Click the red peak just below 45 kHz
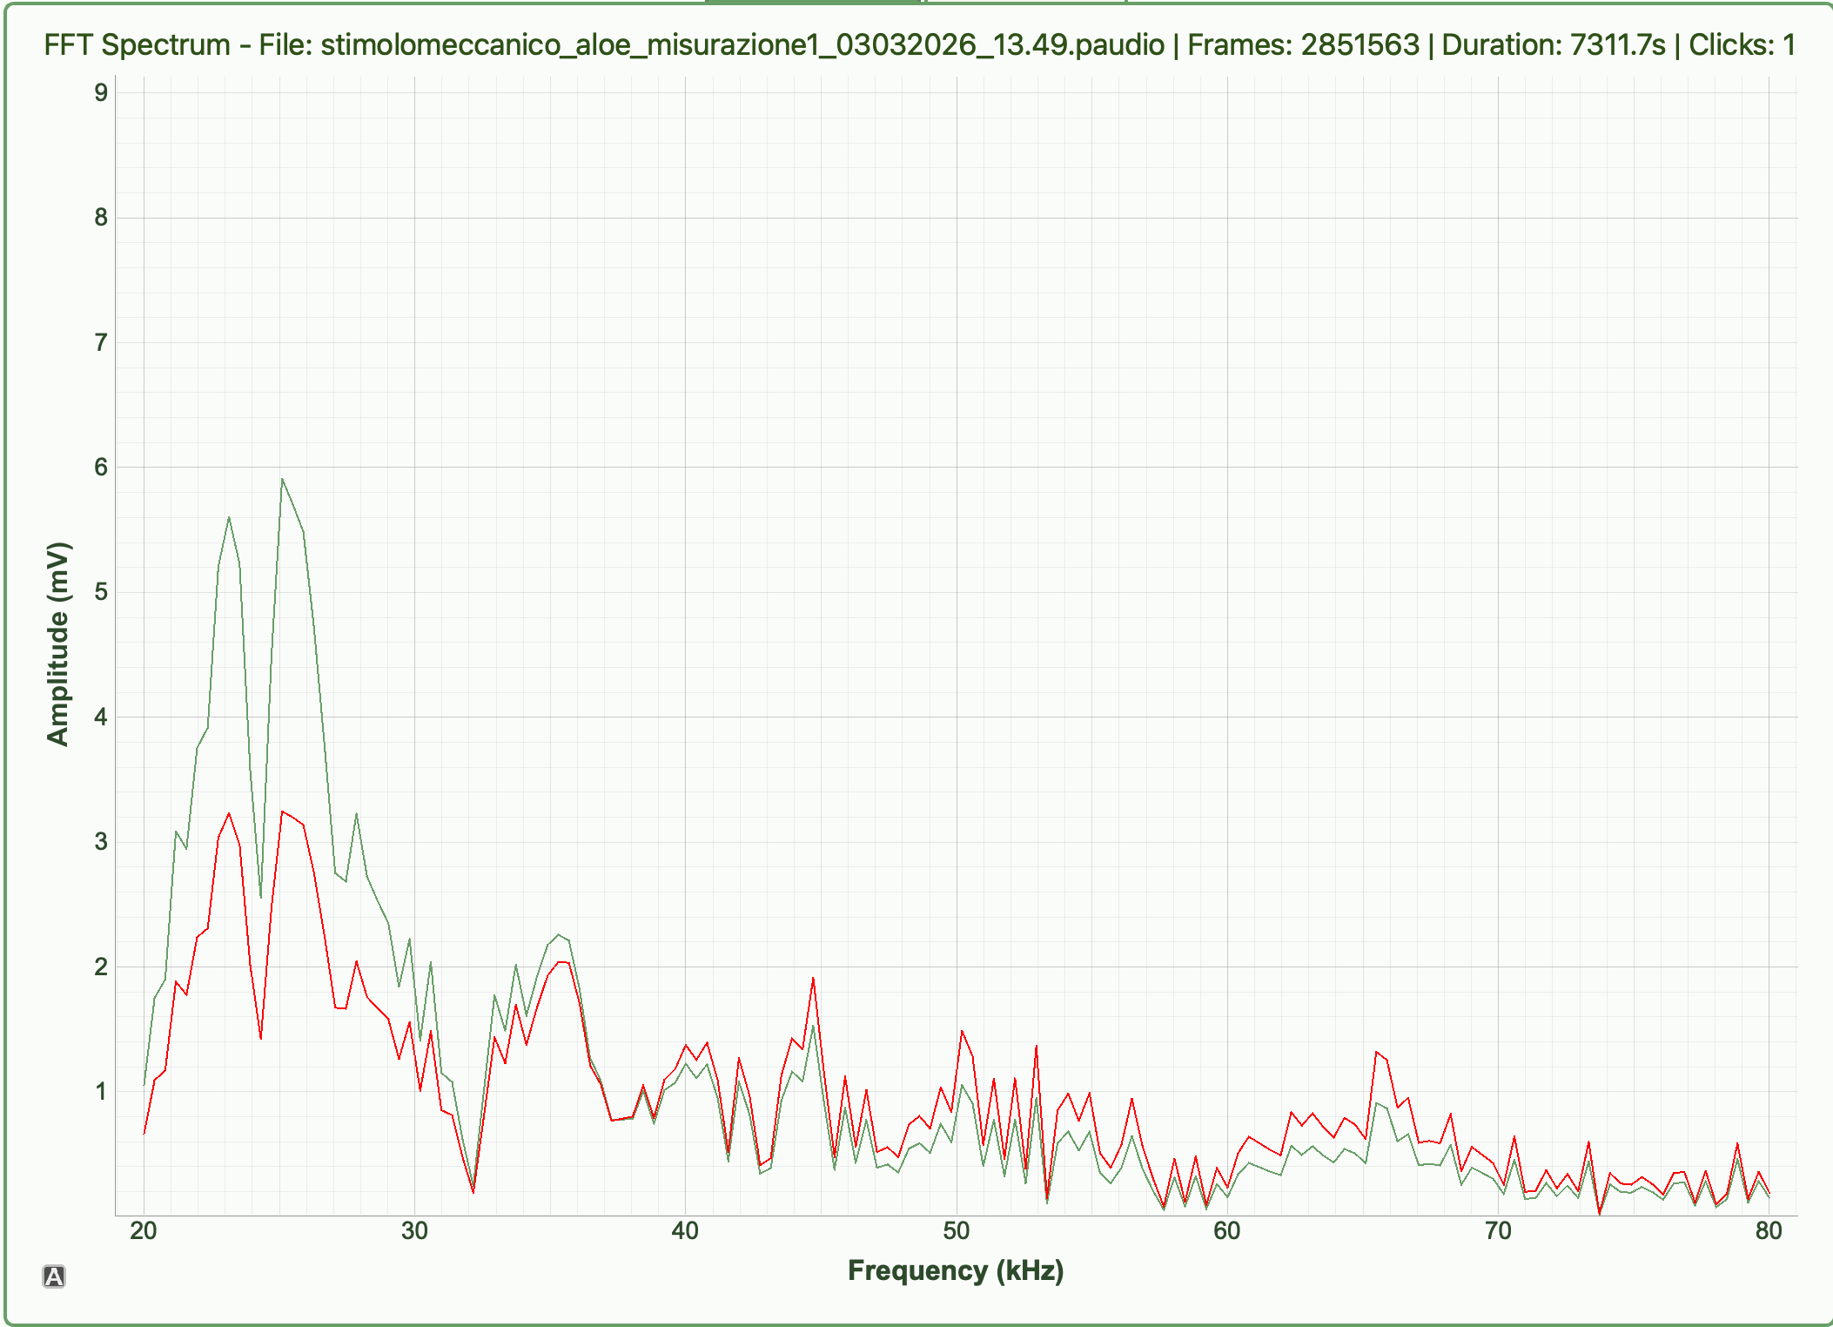 (813, 978)
